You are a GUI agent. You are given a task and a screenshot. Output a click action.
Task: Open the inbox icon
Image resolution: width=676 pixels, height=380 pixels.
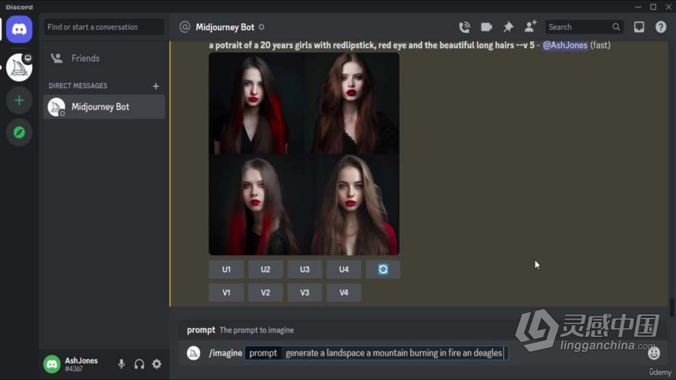[x=639, y=27]
